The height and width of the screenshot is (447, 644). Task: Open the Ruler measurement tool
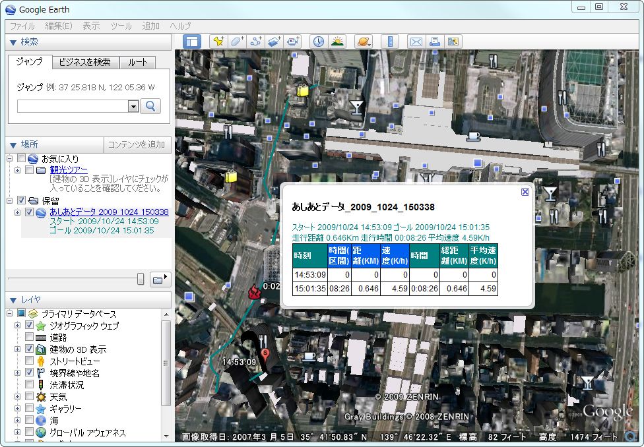pyautogui.click(x=390, y=41)
